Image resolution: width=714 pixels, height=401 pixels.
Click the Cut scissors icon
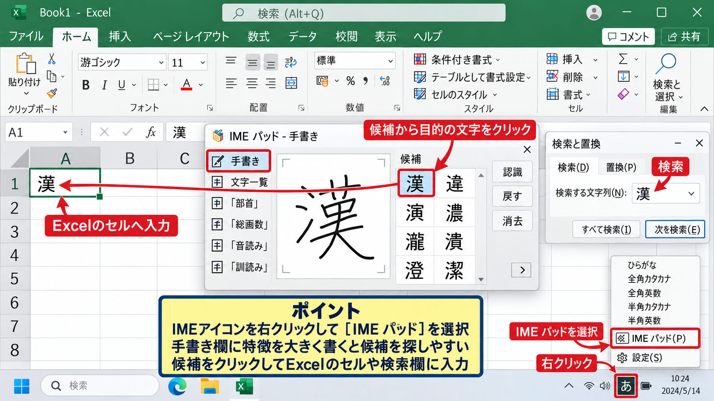pyautogui.click(x=52, y=58)
